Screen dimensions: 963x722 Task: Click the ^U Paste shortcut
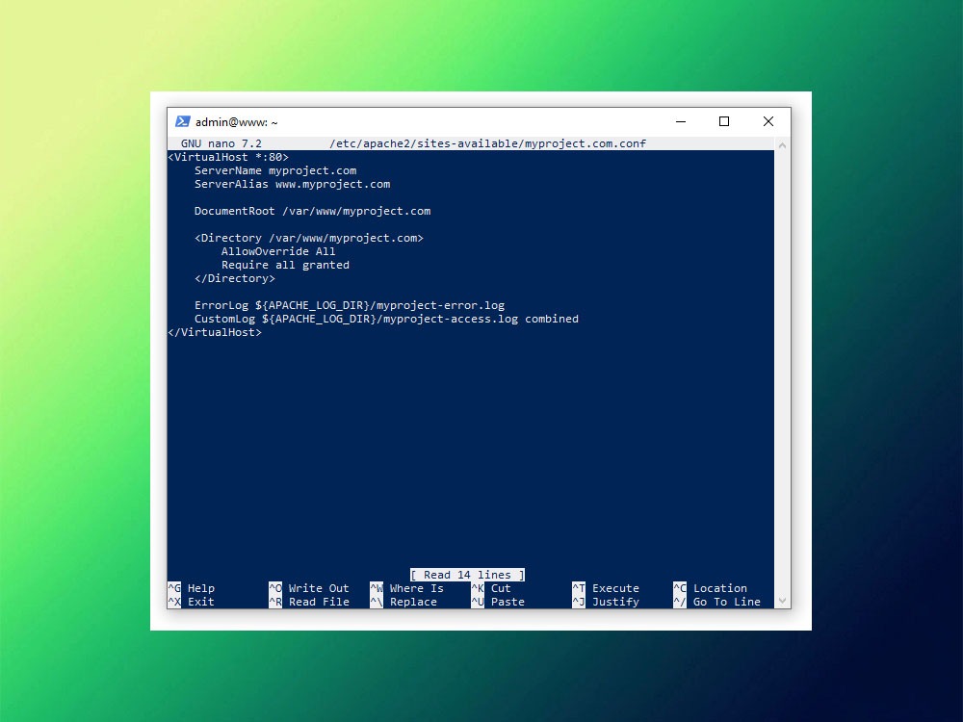tap(498, 602)
